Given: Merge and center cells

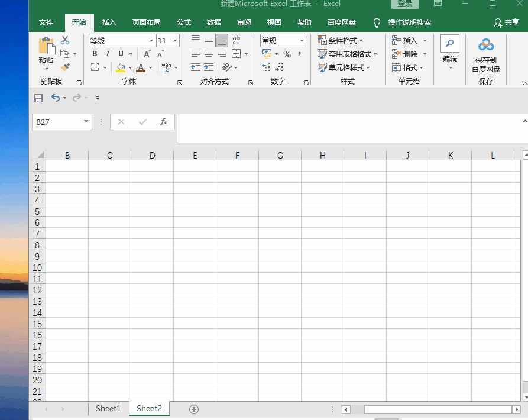Looking at the screenshot, I should tap(237, 54).
